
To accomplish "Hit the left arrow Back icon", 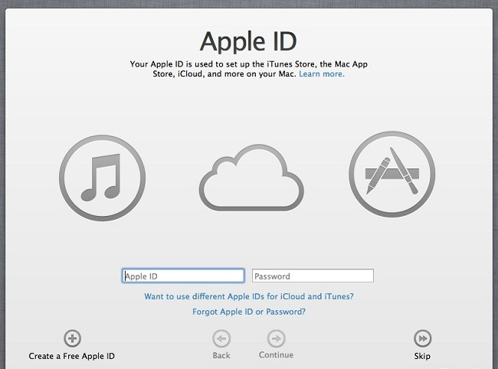I will click(x=221, y=338).
